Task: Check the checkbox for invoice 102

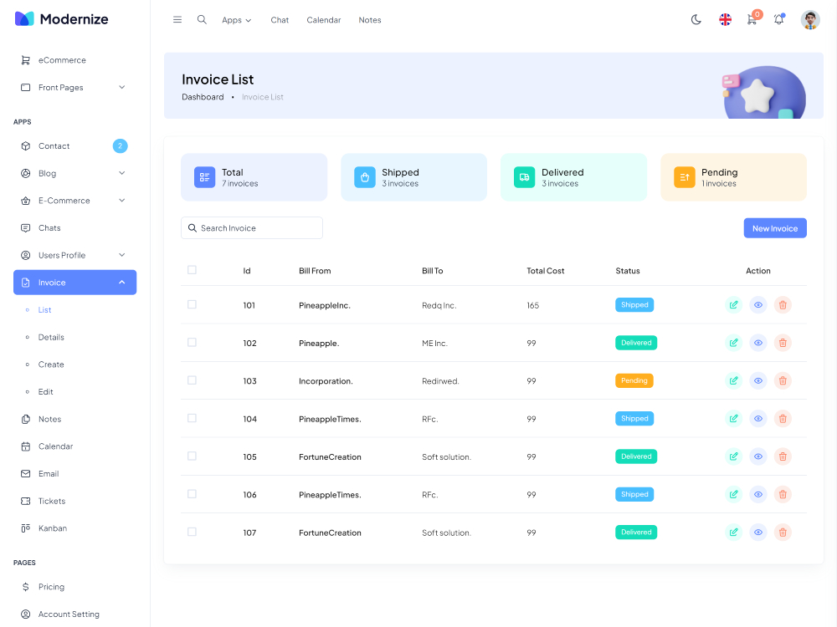Action: [x=192, y=343]
